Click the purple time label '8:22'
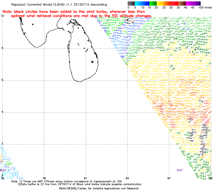The width and height of the screenshot is (213, 193). 3,170
